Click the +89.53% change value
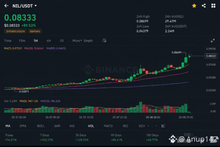Image resolution: width=220 pixels, height=147 pixels. [29, 26]
